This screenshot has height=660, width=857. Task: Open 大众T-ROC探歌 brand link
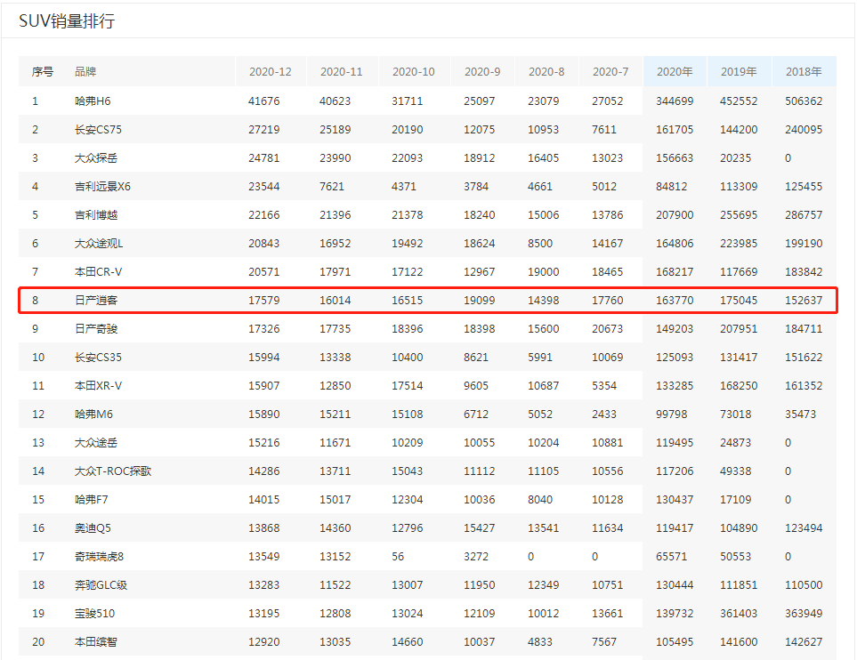coord(113,471)
